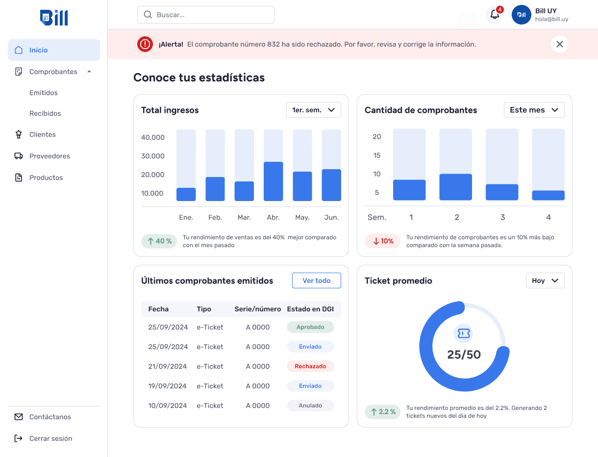Click the green 2.2 % badge
598x457 pixels.
pos(383,412)
